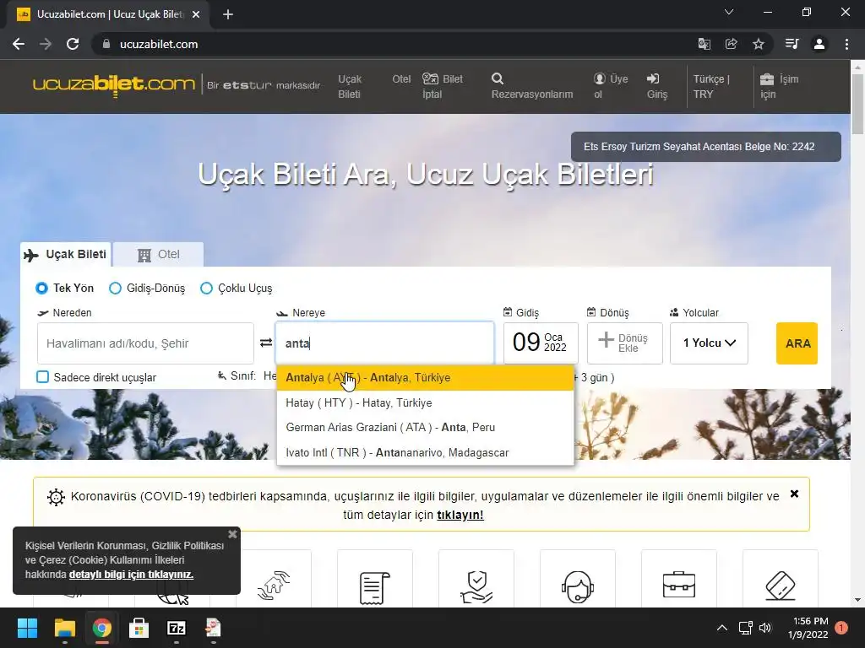Image resolution: width=865 pixels, height=648 pixels.
Task: Open Bilet İptal ticket cancel menu
Action: tap(443, 87)
